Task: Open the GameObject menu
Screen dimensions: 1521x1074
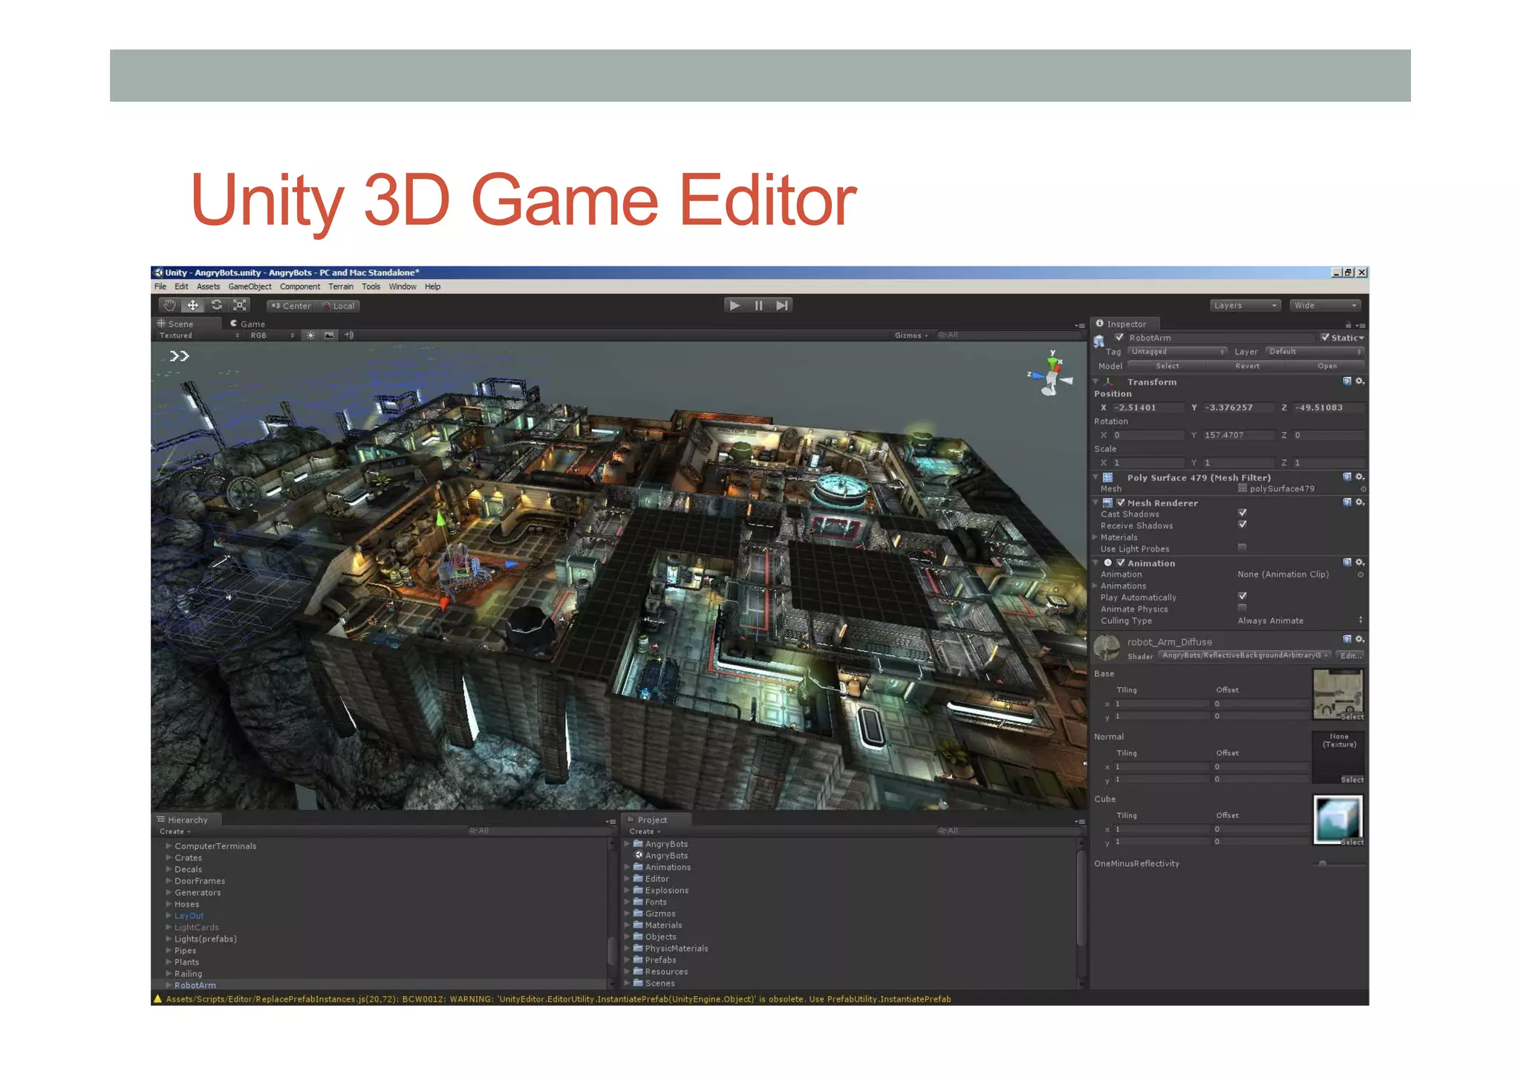Action: 250,286
